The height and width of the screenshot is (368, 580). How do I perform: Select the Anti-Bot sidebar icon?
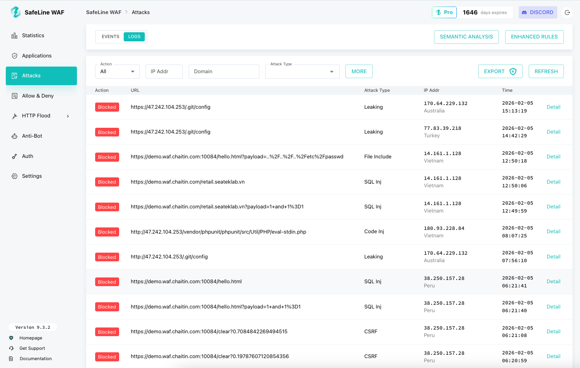click(14, 136)
